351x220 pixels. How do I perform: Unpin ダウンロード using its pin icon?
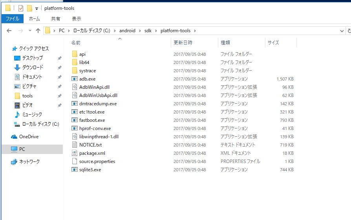click(60, 68)
